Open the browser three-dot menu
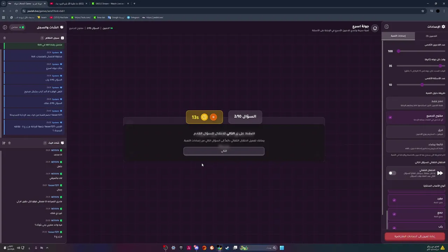 [444, 11]
